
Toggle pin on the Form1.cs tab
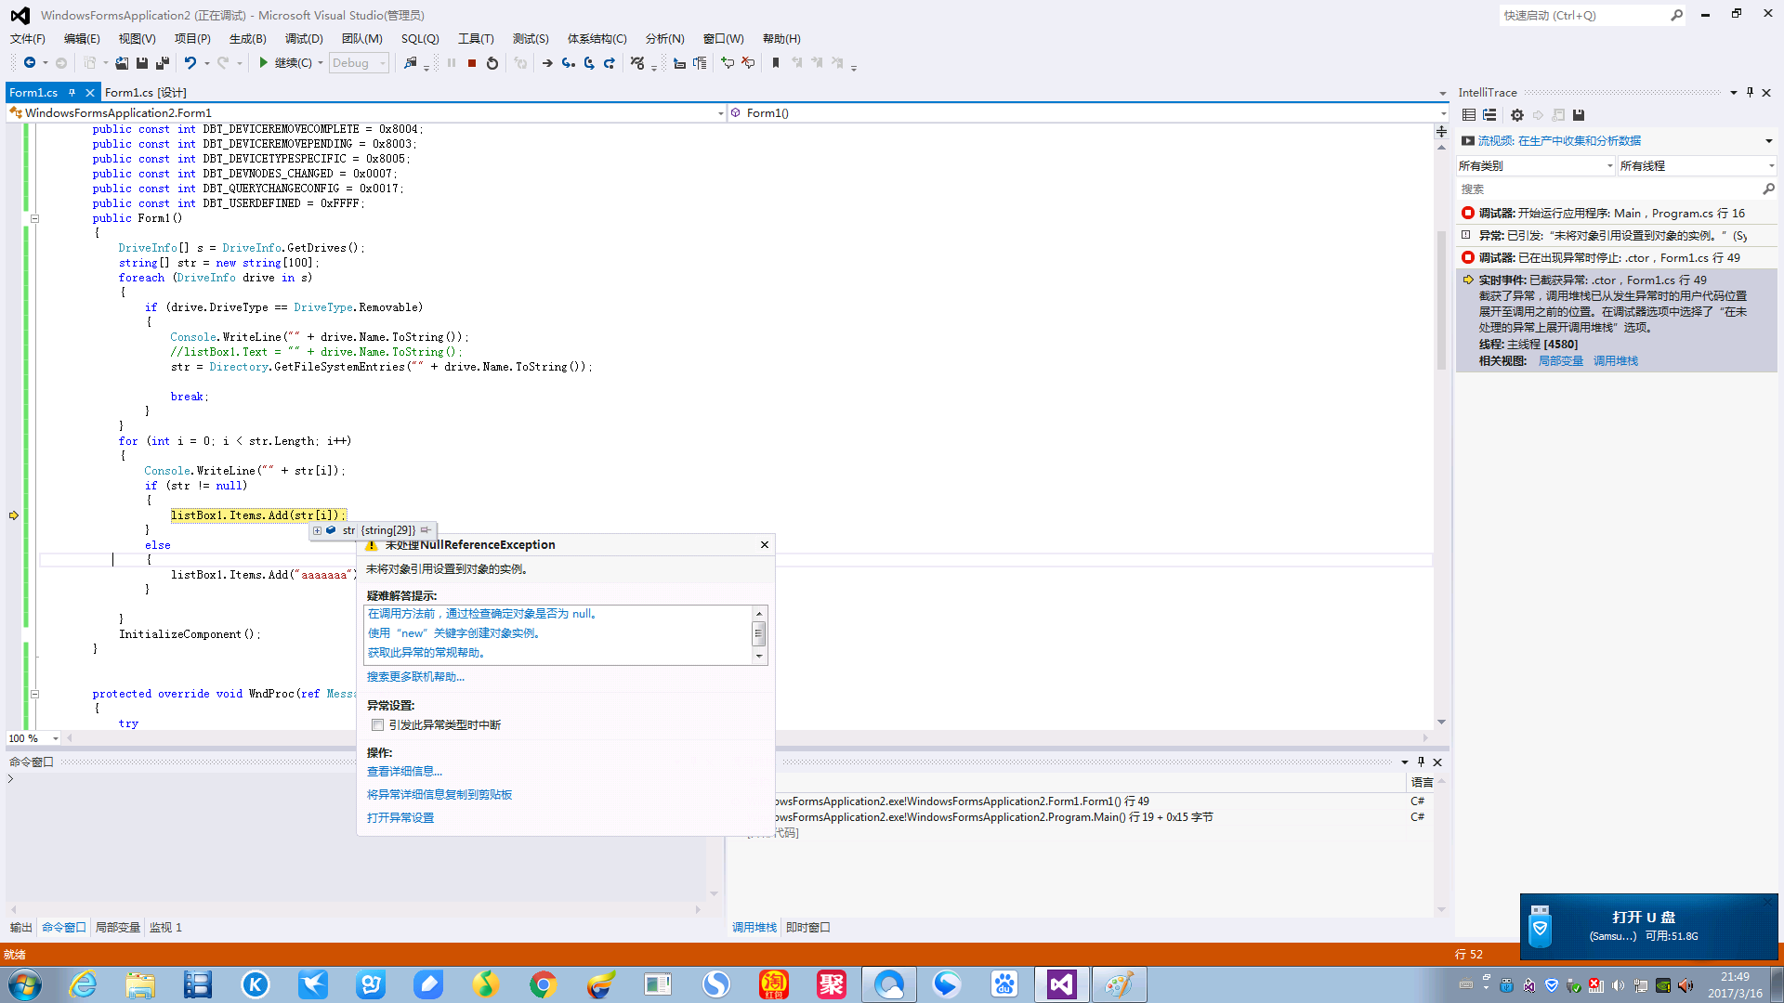[72, 92]
